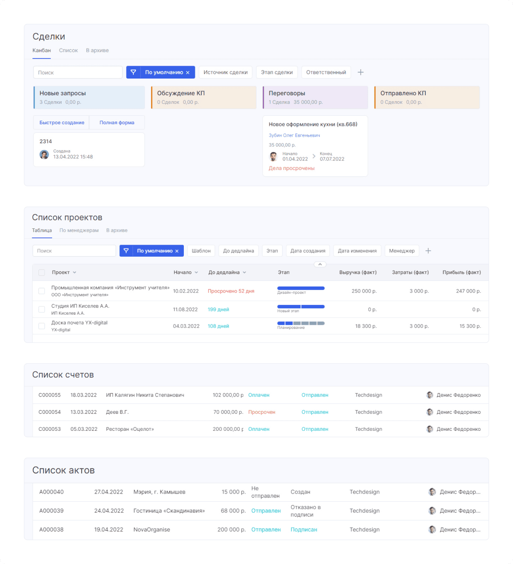Click avatar on deal card 2314
This screenshot has height=564, width=513.
pos(44,155)
